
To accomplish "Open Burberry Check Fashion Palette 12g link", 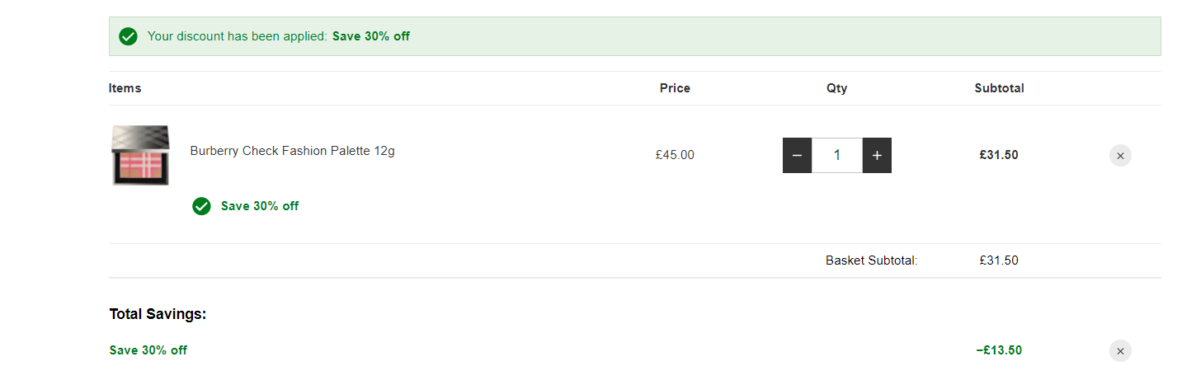I will coord(292,151).
